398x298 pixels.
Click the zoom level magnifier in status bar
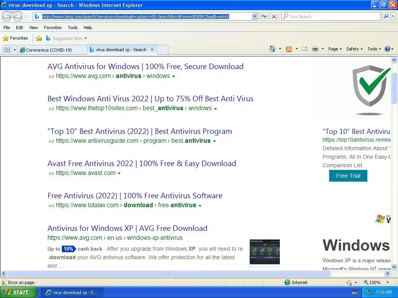pyautogui.click(x=366, y=282)
